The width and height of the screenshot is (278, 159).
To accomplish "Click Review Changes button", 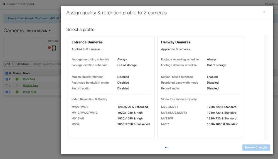I will [256, 147].
